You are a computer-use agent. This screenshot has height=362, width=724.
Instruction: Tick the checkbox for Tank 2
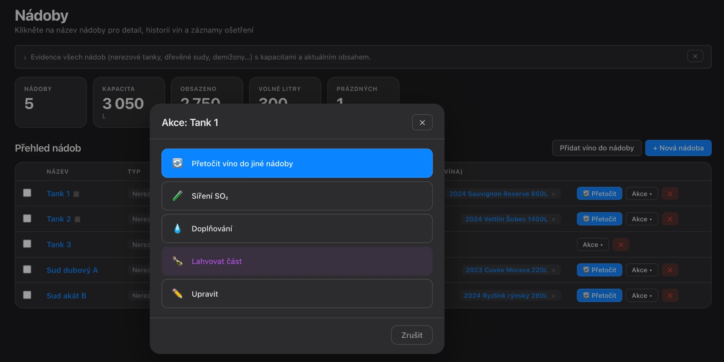click(x=27, y=219)
